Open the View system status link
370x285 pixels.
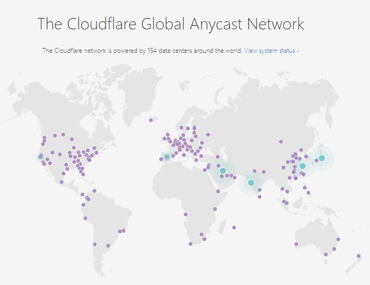pos(272,51)
